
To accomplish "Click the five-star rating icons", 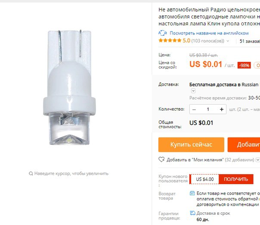I will tap(170, 40).
